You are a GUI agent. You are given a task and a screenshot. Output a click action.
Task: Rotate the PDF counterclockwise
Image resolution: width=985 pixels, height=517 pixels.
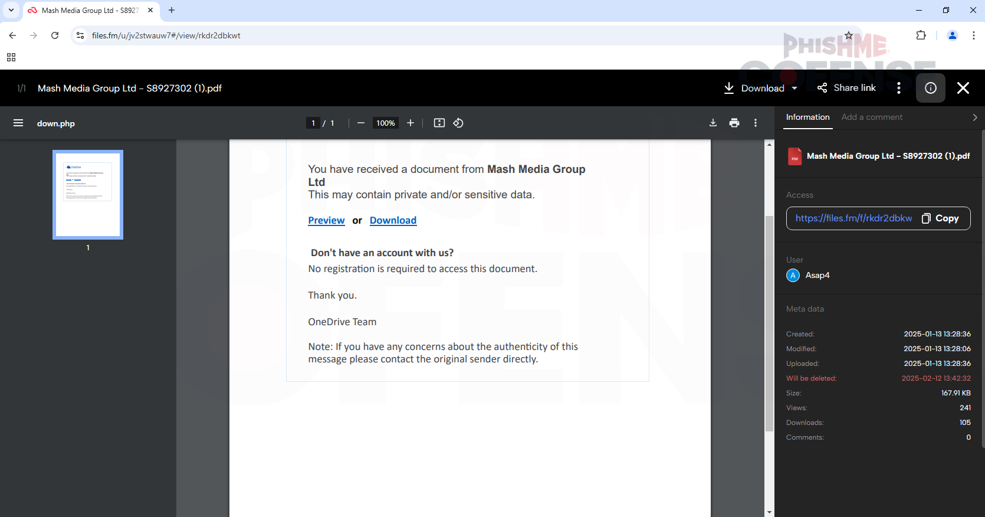point(458,123)
